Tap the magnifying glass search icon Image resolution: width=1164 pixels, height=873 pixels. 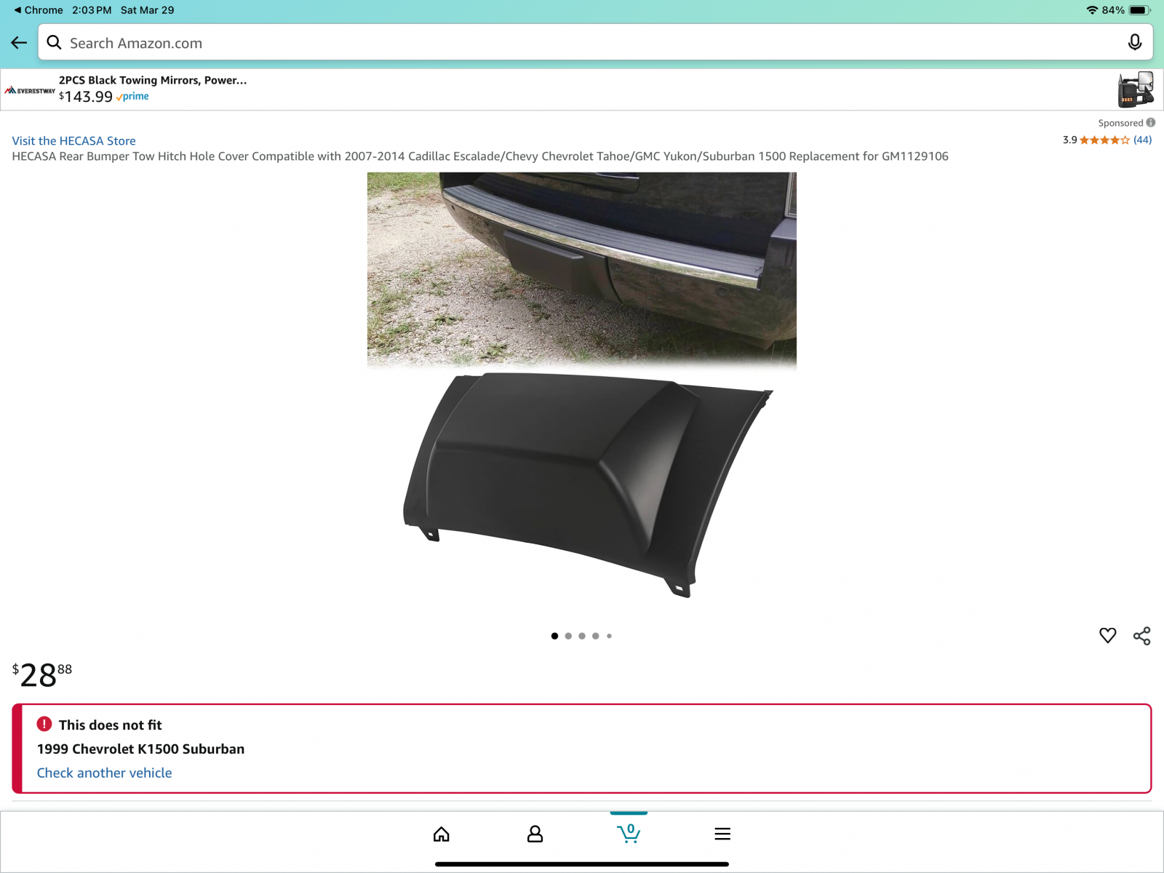[55, 43]
